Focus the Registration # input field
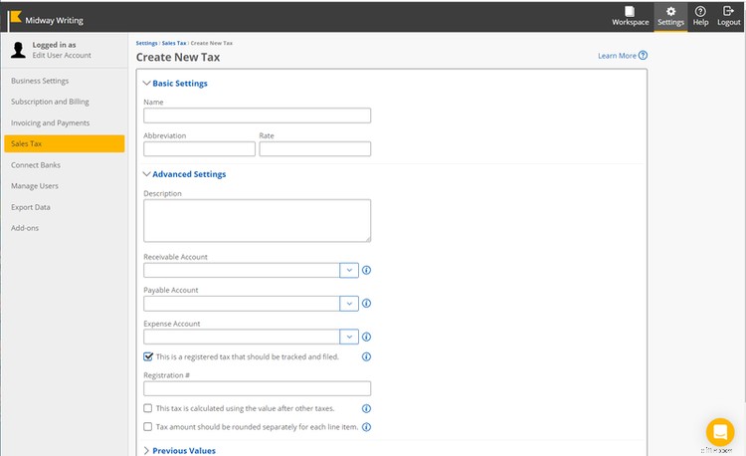This screenshot has height=456, width=746. coord(257,388)
